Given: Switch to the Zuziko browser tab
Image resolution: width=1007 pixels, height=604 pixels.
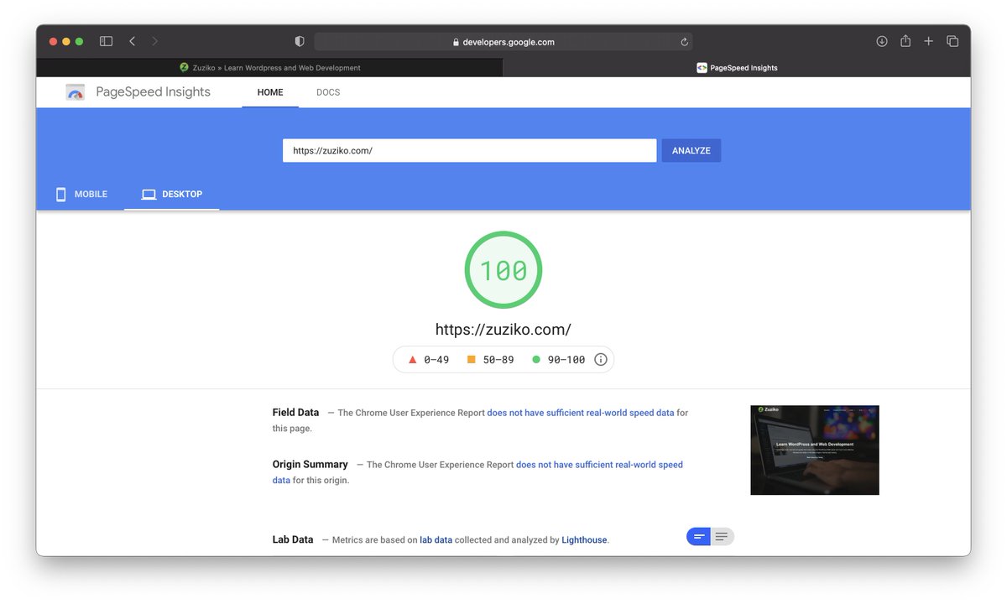Looking at the screenshot, I should pyautogui.click(x=269, y=68).
